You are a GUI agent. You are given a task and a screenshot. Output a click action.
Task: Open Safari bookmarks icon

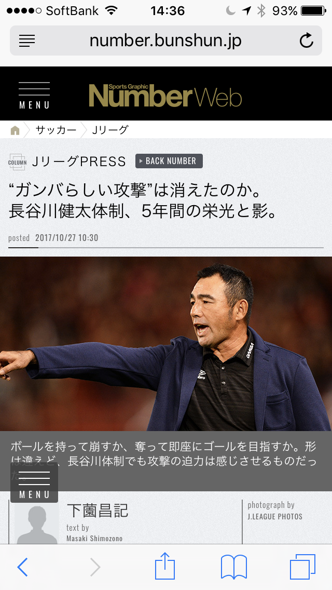(x=234, y=567)
